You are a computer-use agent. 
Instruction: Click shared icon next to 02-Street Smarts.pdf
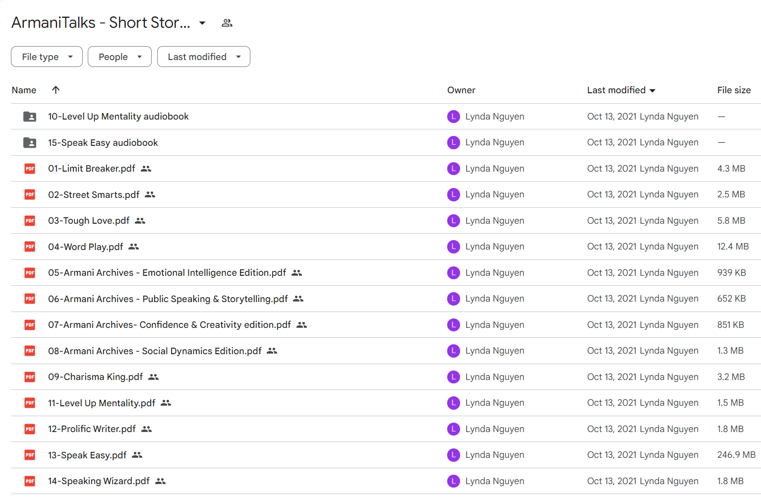pos(150,194)
